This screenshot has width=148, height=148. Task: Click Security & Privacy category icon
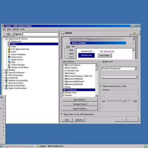(6, 83)
